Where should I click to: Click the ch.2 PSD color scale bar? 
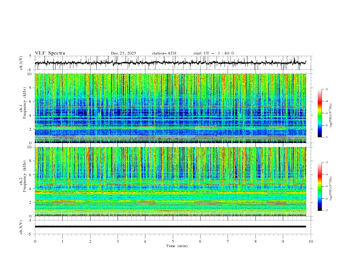320,186
